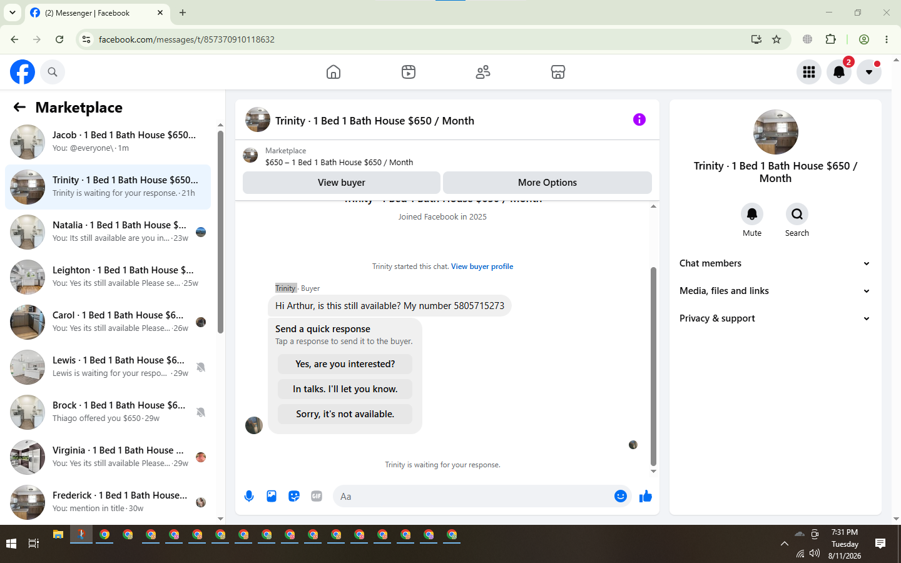Open the Friends icon in top navigation
The image size is (901, 563).
coord(483,72)
